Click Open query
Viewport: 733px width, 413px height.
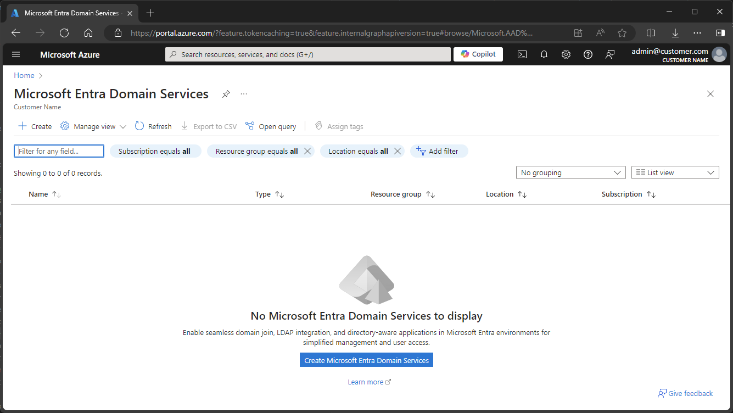(271, 126)
